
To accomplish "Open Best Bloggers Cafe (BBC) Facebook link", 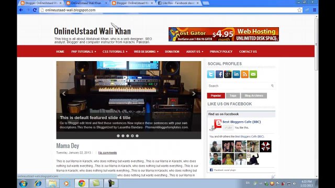I will tap(242, 122).
